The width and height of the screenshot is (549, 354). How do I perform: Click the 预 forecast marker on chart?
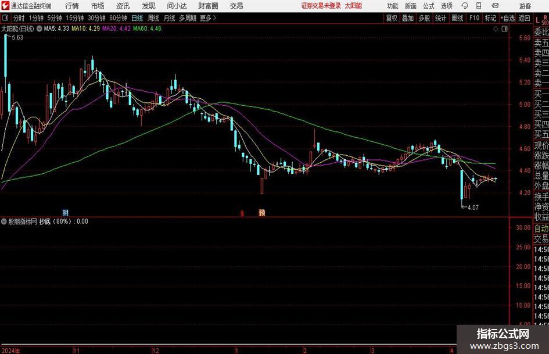pos(262,212)
